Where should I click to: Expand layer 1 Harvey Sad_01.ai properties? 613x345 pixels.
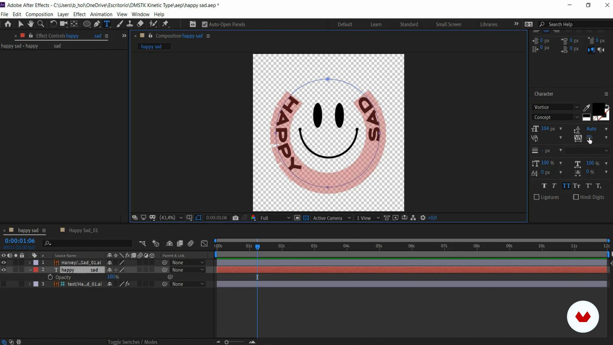click(30, 263)
